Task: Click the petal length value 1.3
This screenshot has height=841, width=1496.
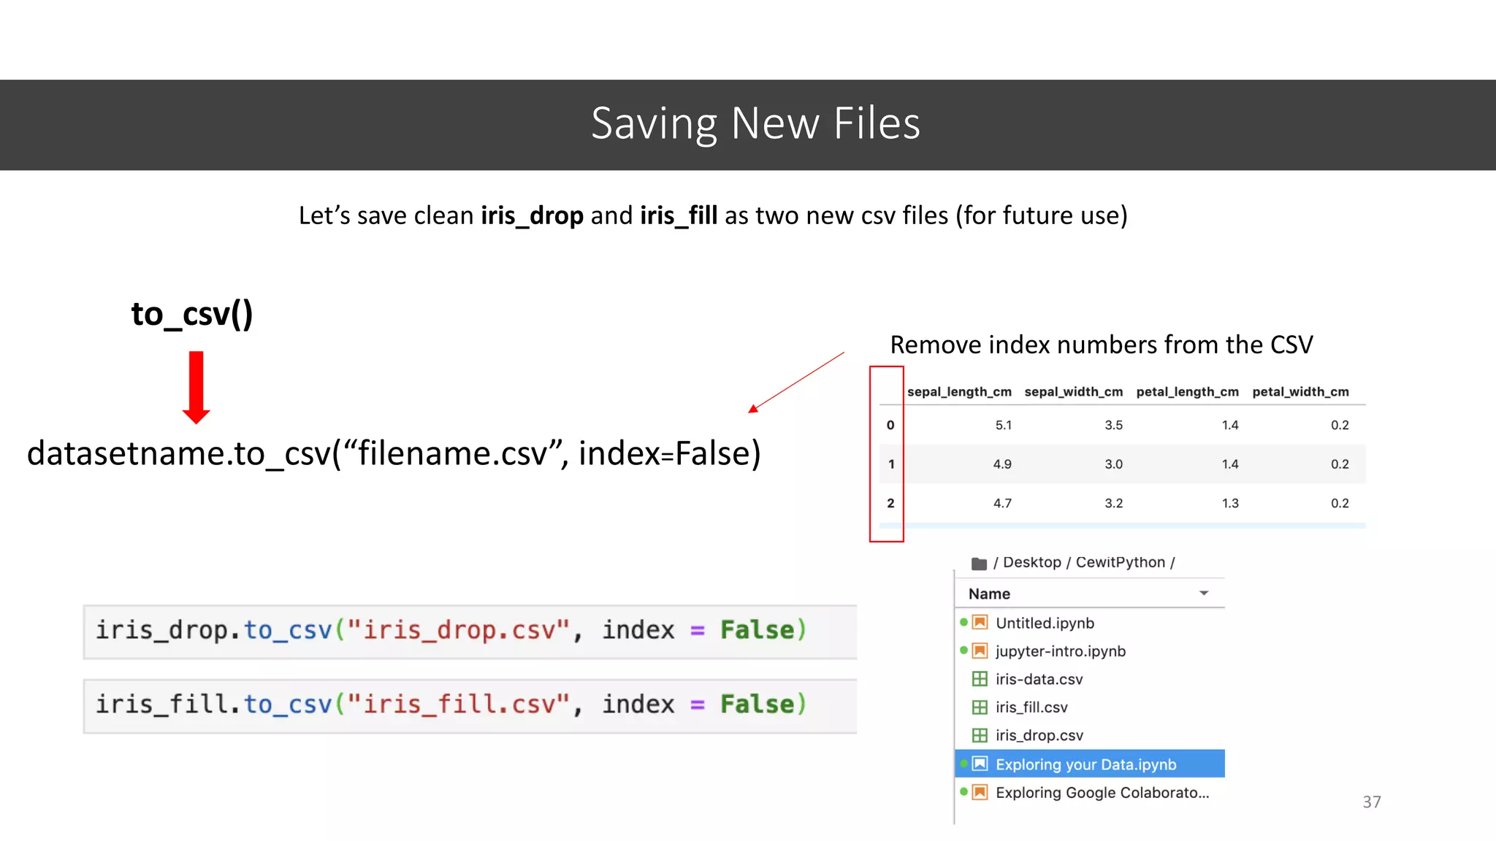Action: tap(1230, 503)
